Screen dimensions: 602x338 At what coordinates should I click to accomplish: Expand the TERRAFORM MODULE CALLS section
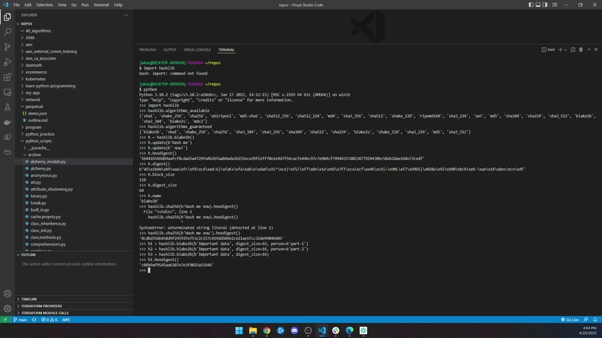[45, 313]
